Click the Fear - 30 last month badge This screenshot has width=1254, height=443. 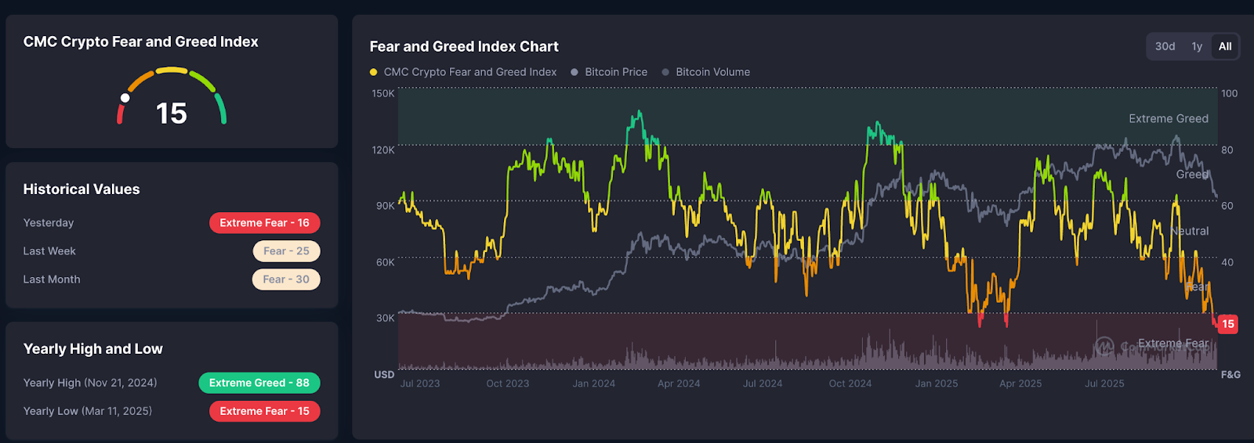286,279
